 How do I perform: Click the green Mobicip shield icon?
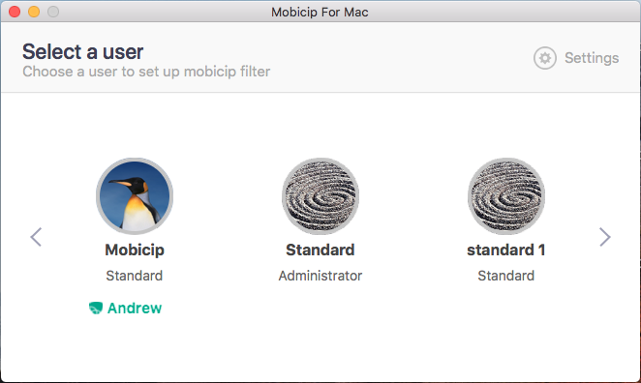pos(96,308)
